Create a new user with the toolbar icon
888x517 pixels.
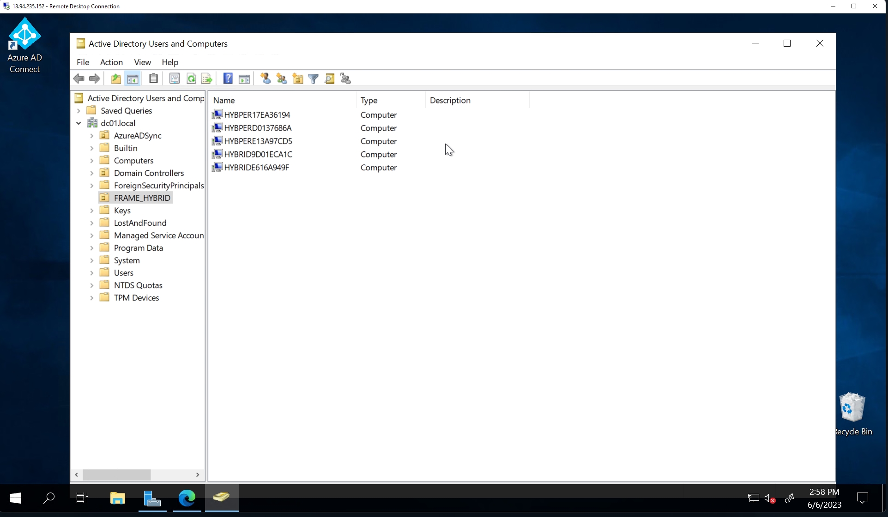tap(266, 79)
